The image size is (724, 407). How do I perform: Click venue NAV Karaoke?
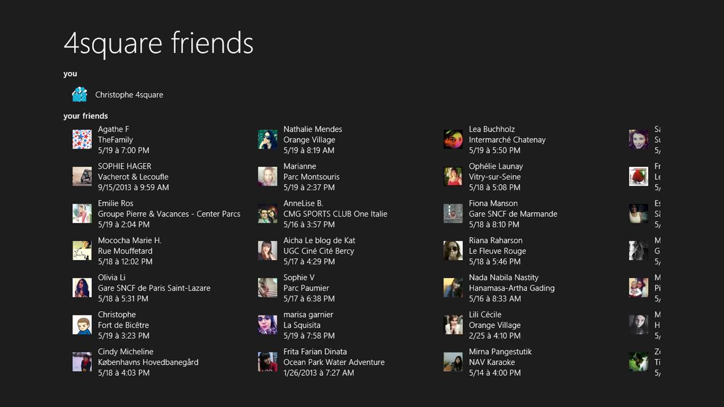[x=492, y=362]
